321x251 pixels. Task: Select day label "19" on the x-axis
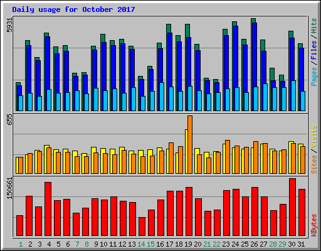(x=188, y=244)
